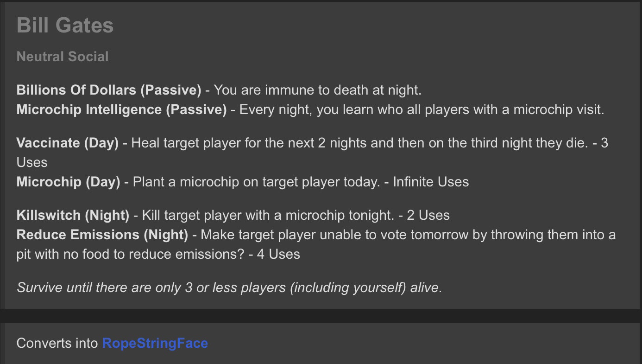Open the RopeStringFace link
Screen dimensions: 642x364
pyautogui.click(x=155, y=343)
